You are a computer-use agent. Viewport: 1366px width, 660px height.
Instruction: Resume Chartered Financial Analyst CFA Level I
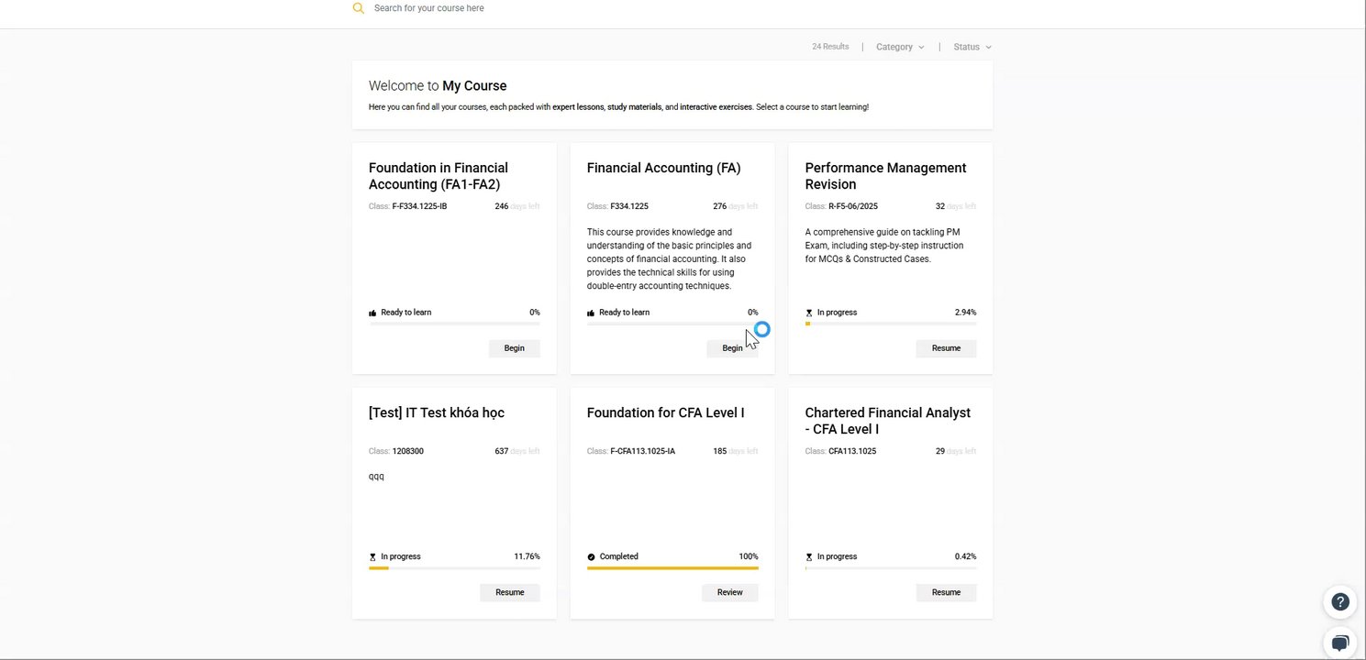coord(946,593)
